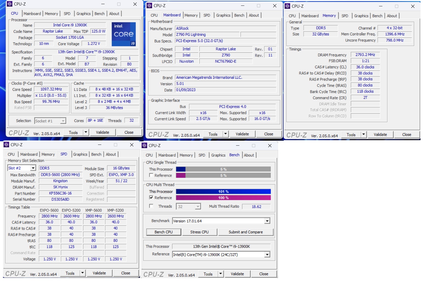This screenshot has width=423, height=305.
Task: Click the Max Bandwidth DDR5-5600 field
Action: pos(60,174)
